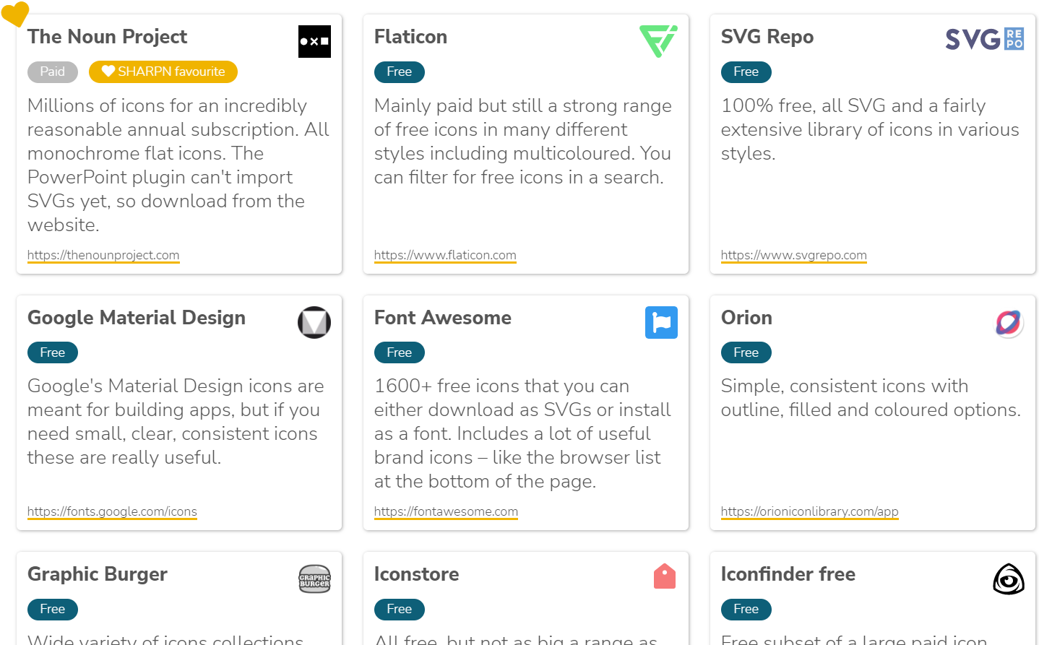1039x645 pixels.
Task: Click The Noun Project heading
Action: [x=107, y=37]
